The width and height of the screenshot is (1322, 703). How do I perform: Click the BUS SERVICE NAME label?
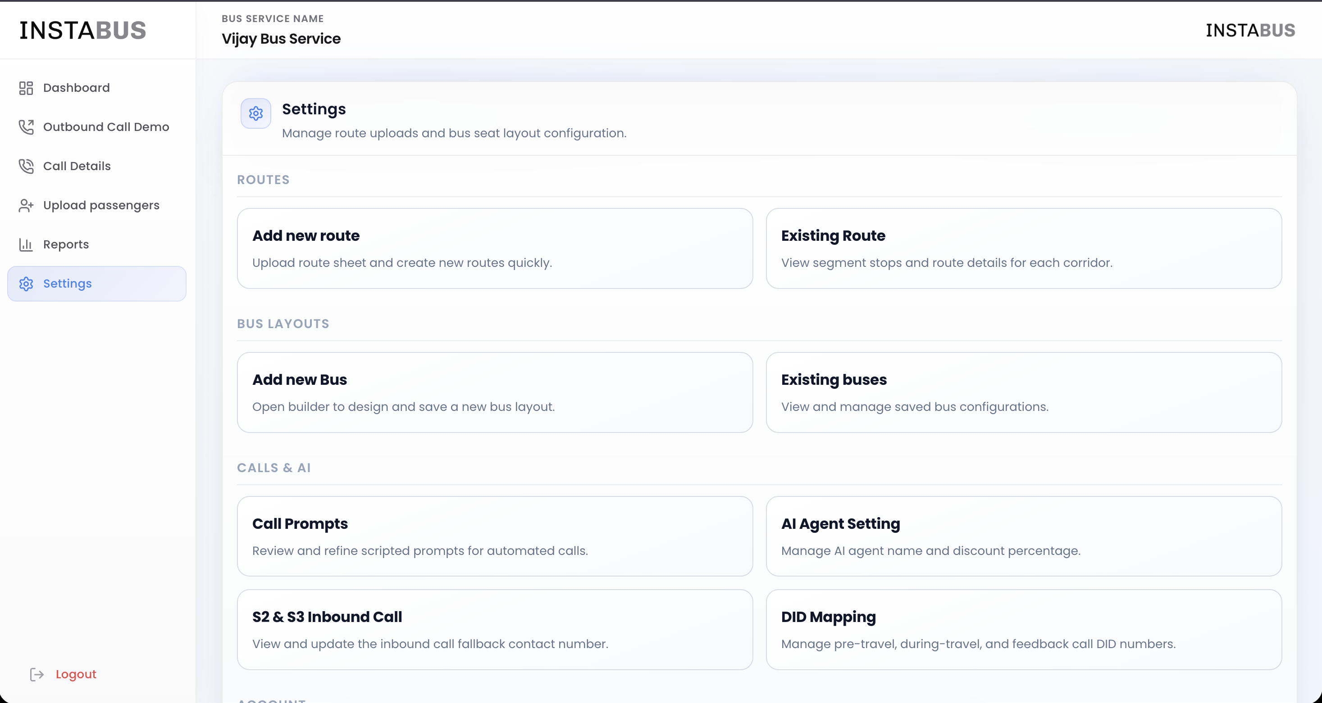click(x=273, y=18)
